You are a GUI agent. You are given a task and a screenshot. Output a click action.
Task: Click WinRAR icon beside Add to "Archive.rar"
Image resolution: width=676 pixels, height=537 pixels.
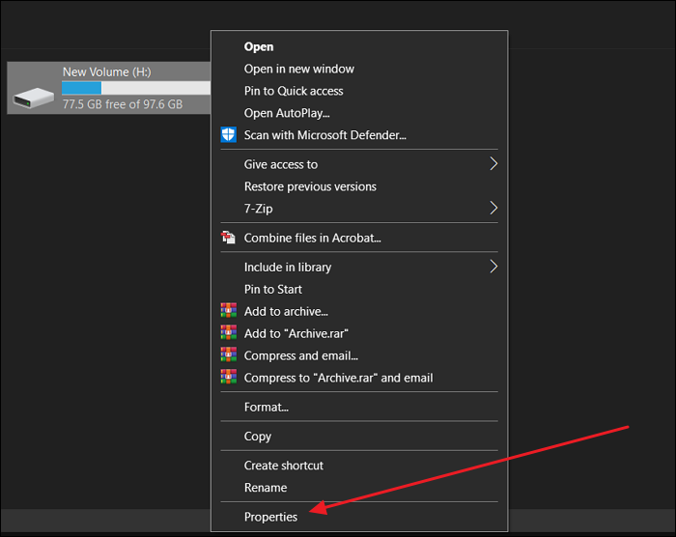228,333
